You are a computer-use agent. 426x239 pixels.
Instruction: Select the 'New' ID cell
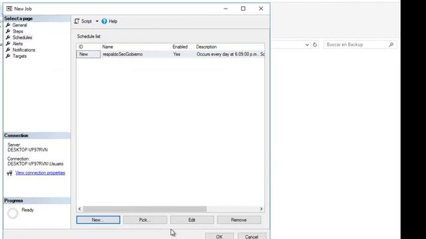tap(89, 54)
